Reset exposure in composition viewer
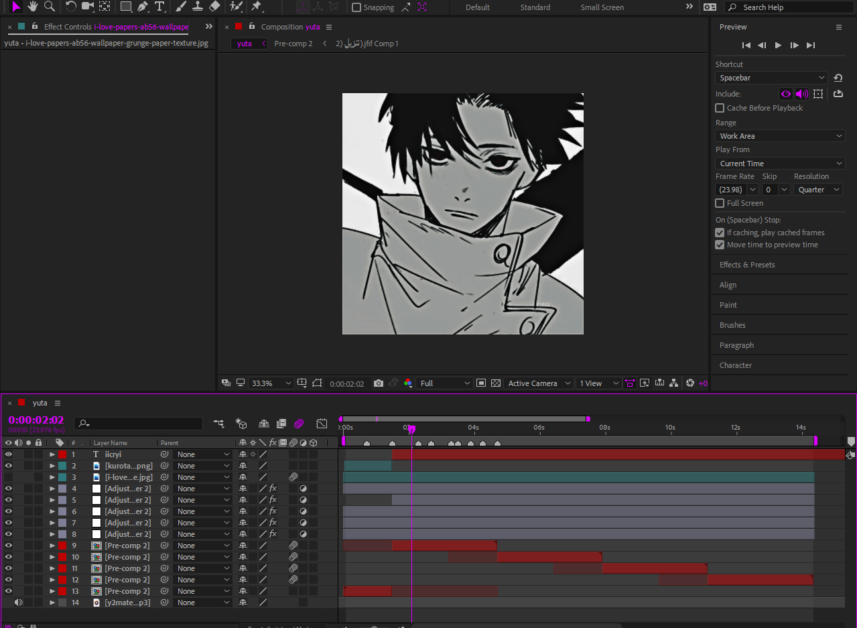 (690, 383)
